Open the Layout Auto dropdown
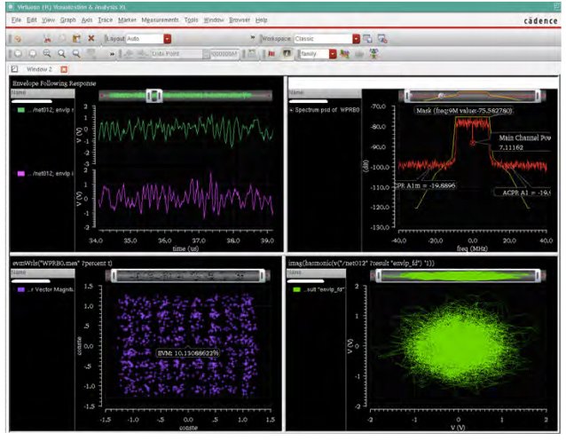 click(148, 39)
